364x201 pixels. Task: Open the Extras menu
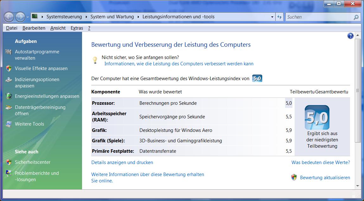coord(77,28)
